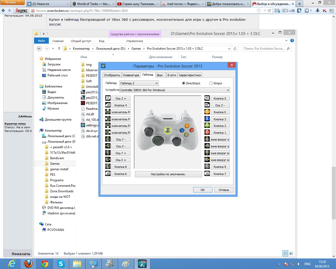Screen dimensions: 336x269
Task: Click the RB bumper icon beside Ось Z -
Action: point(207,105)
